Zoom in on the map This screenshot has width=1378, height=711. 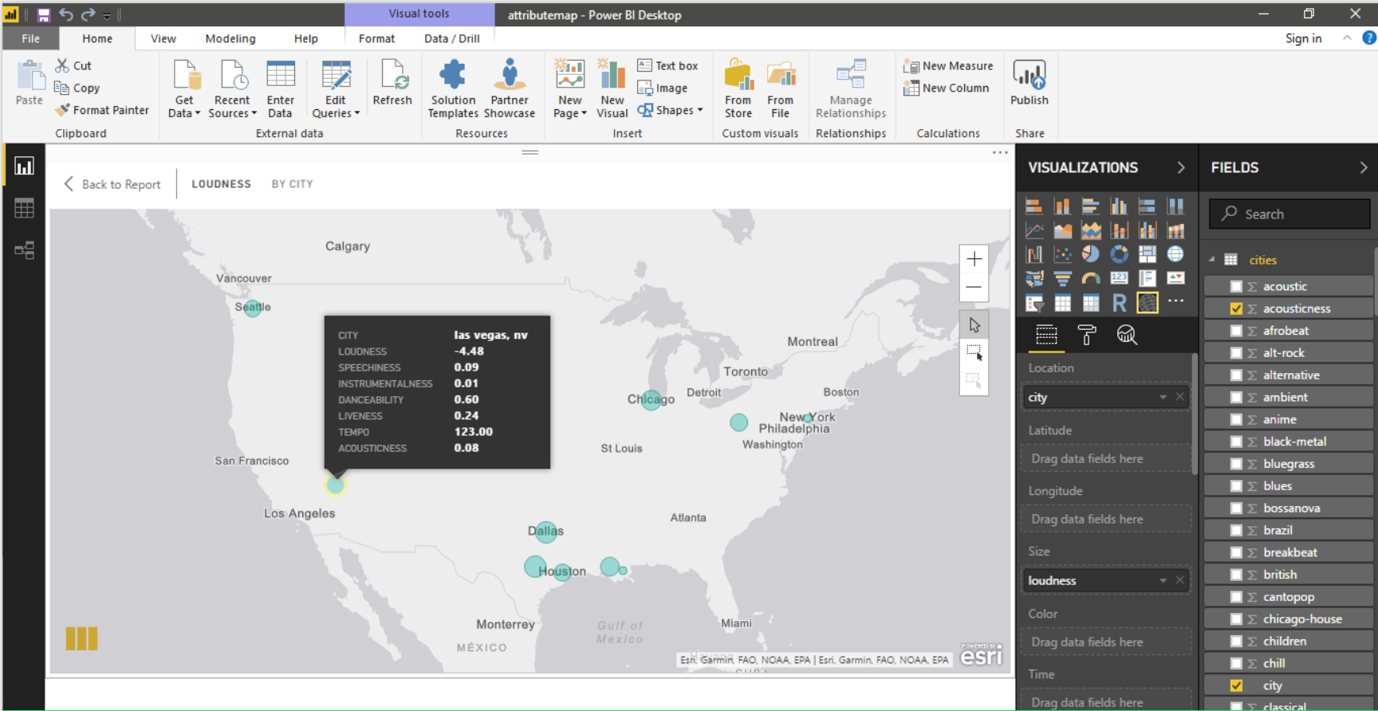(974, 259)
